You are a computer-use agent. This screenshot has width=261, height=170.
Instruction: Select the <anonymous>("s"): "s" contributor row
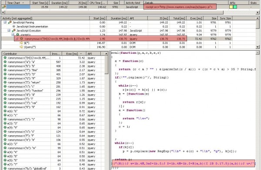tap(53, 131)
